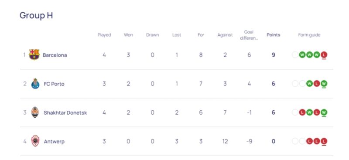Screen dimensions: 349x160
Task: Click Barcelona's latest loss form badge
Action: tap(324, 55)
